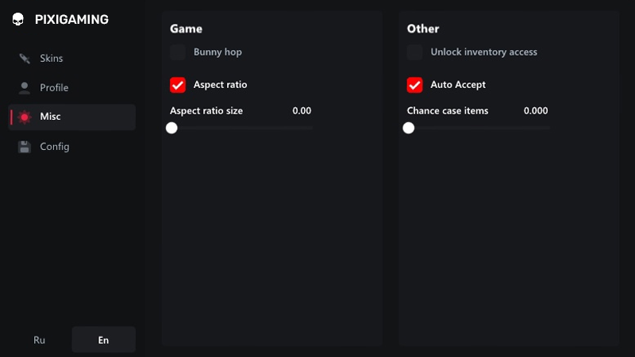Image resolution: width=635 pixels, height=357 pixels.
Task: Uncheck the Aspect ratio checkbox
Action: tap(178, 85)
